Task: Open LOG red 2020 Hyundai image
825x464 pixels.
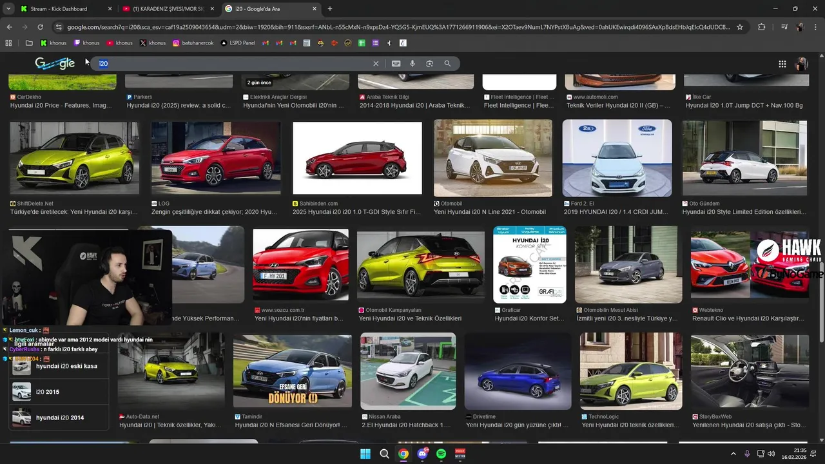Action: pyautogui.click(x=216, y=158)
